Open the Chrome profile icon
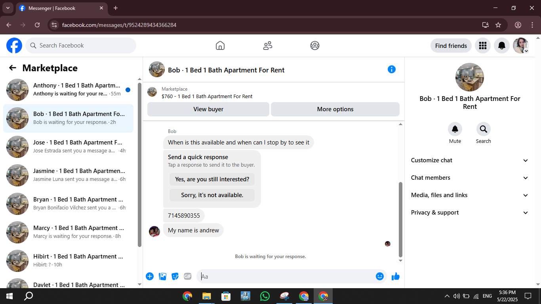 [x=518, y=25]
